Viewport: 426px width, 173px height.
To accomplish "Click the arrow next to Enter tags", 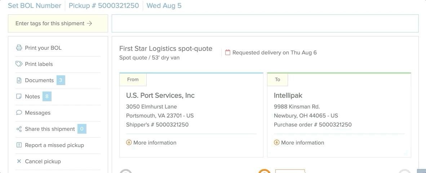I will tap(89, 23).
